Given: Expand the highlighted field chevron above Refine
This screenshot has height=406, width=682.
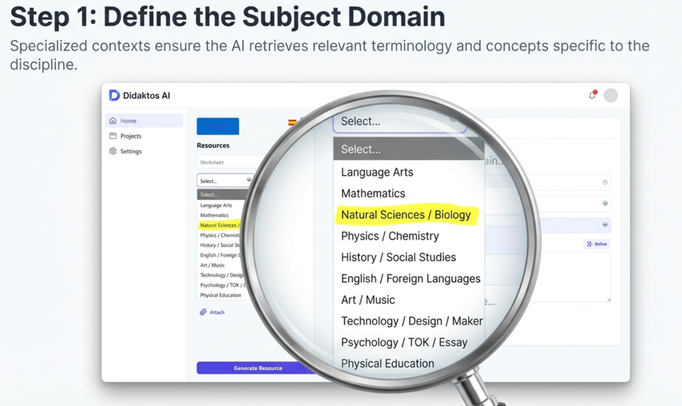Looking at the screenshot, I should pos(605,224).
